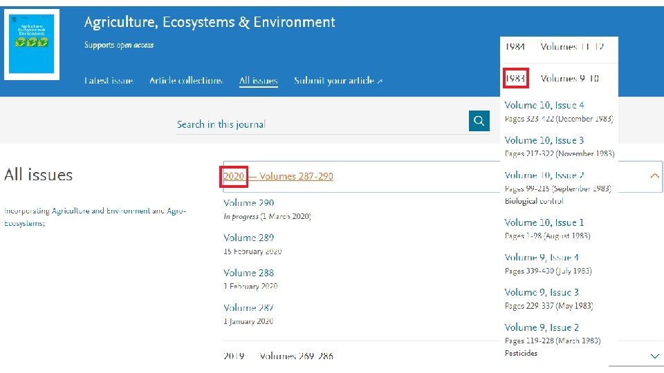Open Volume 10, Issue 1 link
Image resolution: width=664 pixels, height=373 pixels.
click(x=544, y=222)
